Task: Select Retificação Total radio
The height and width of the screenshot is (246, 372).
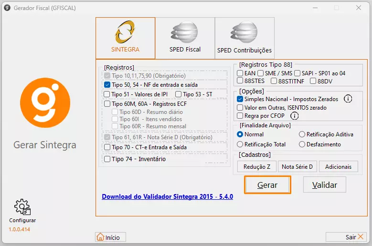Action: (240, 144)
